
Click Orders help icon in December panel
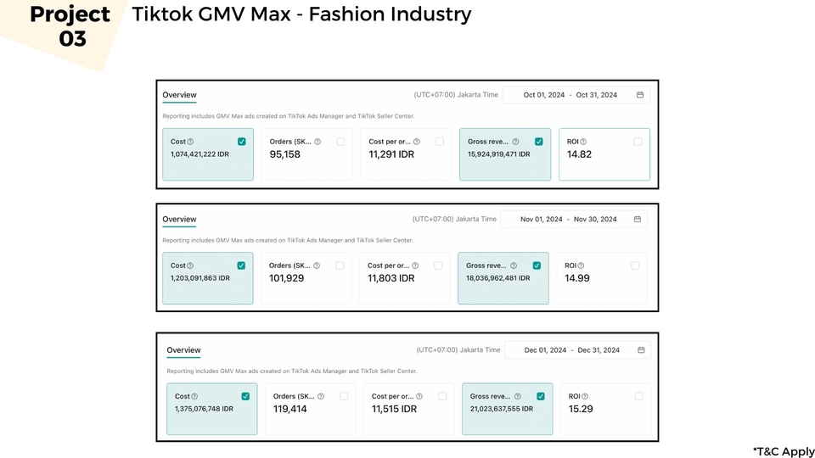321,396
